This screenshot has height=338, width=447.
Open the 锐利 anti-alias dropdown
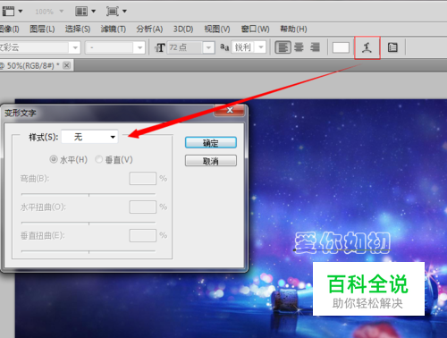click(x=261, y=47)
